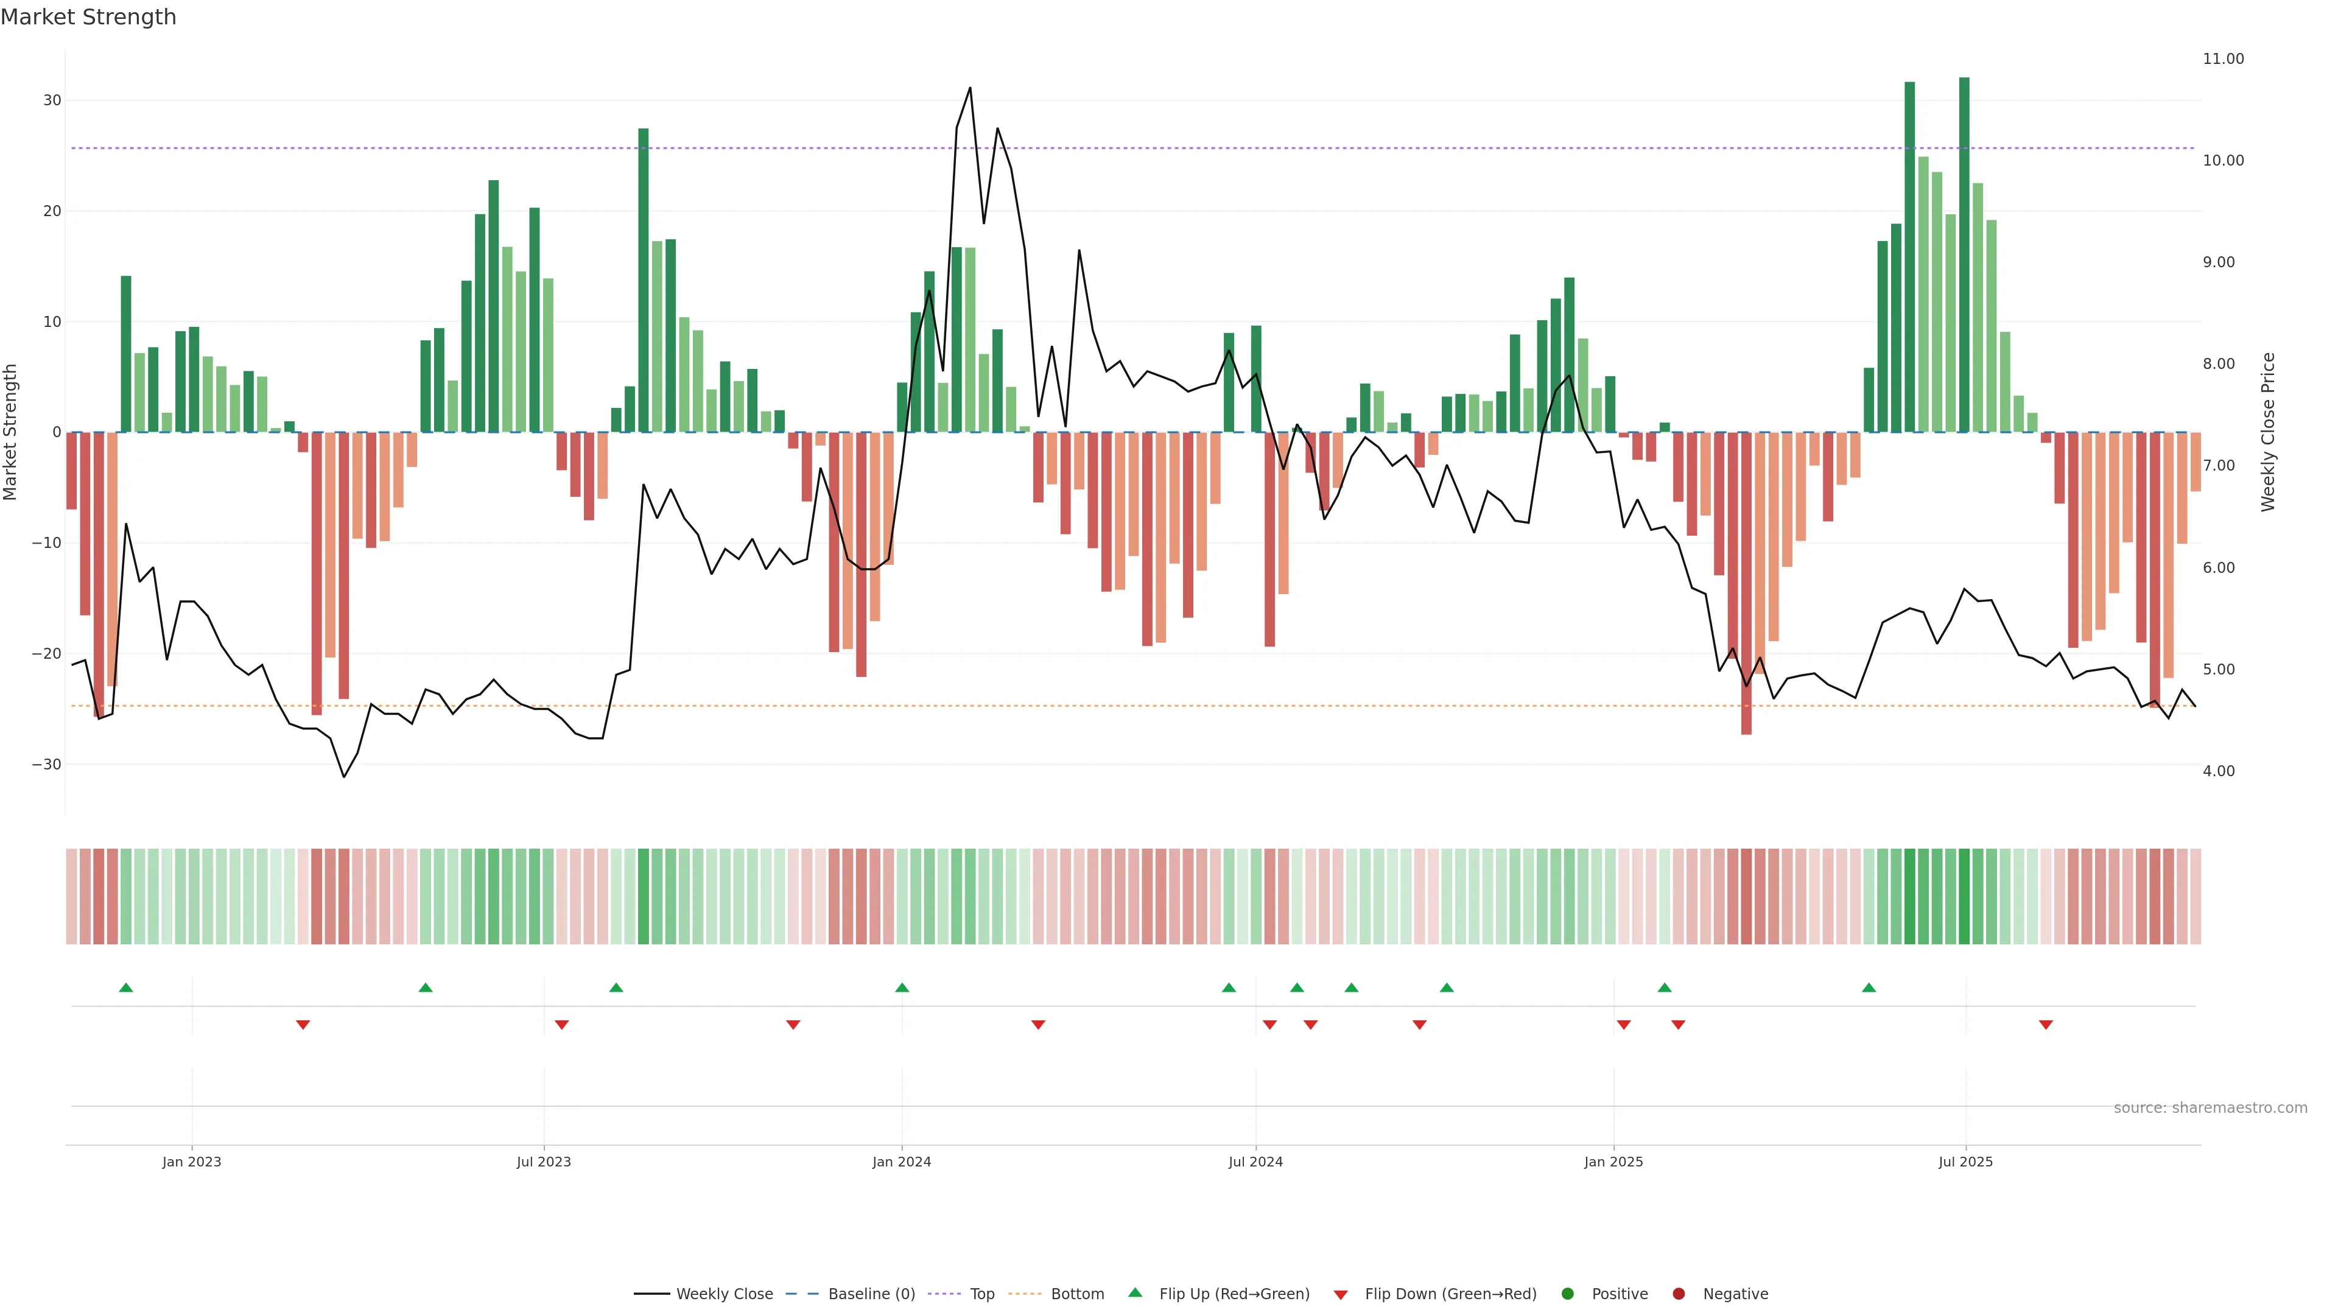Click the Jul 2024 x-axis label
This screenshot has width=2338, height=1315.
coord(1255,1162)
